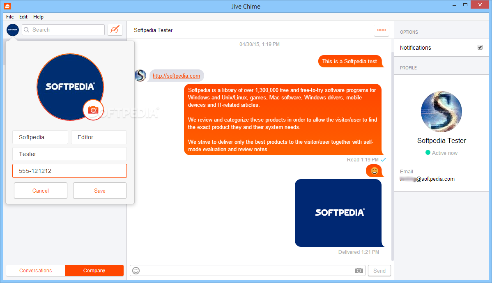Click the 'This is a Softpedia test.' message
This screenshot has height=283, width=492.
tap(350, 61)
